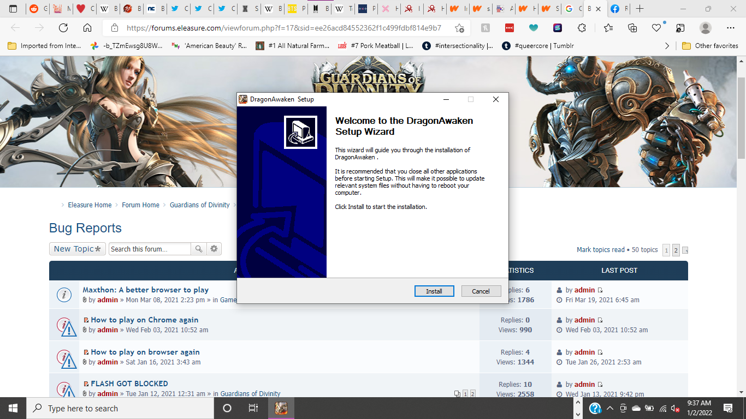
Task: Open topic 'How to play on browser again'
Action: pyautogui.click(x=145, y=352)
